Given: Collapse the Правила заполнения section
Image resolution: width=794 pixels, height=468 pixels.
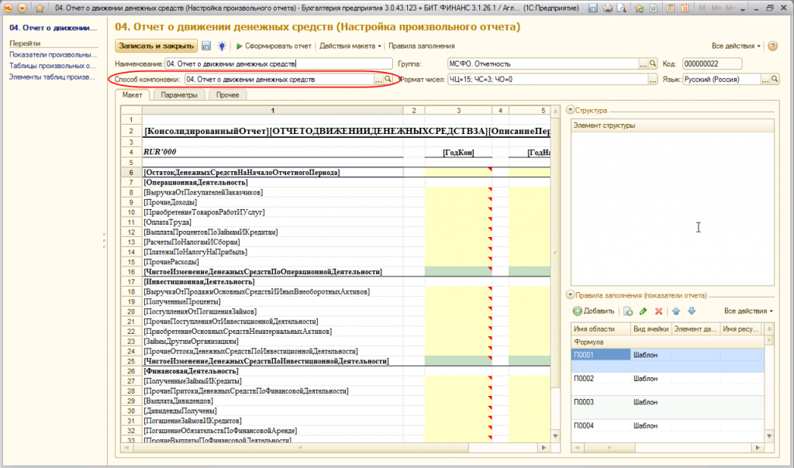Looking at the screenshot, I should click(571, 294).
